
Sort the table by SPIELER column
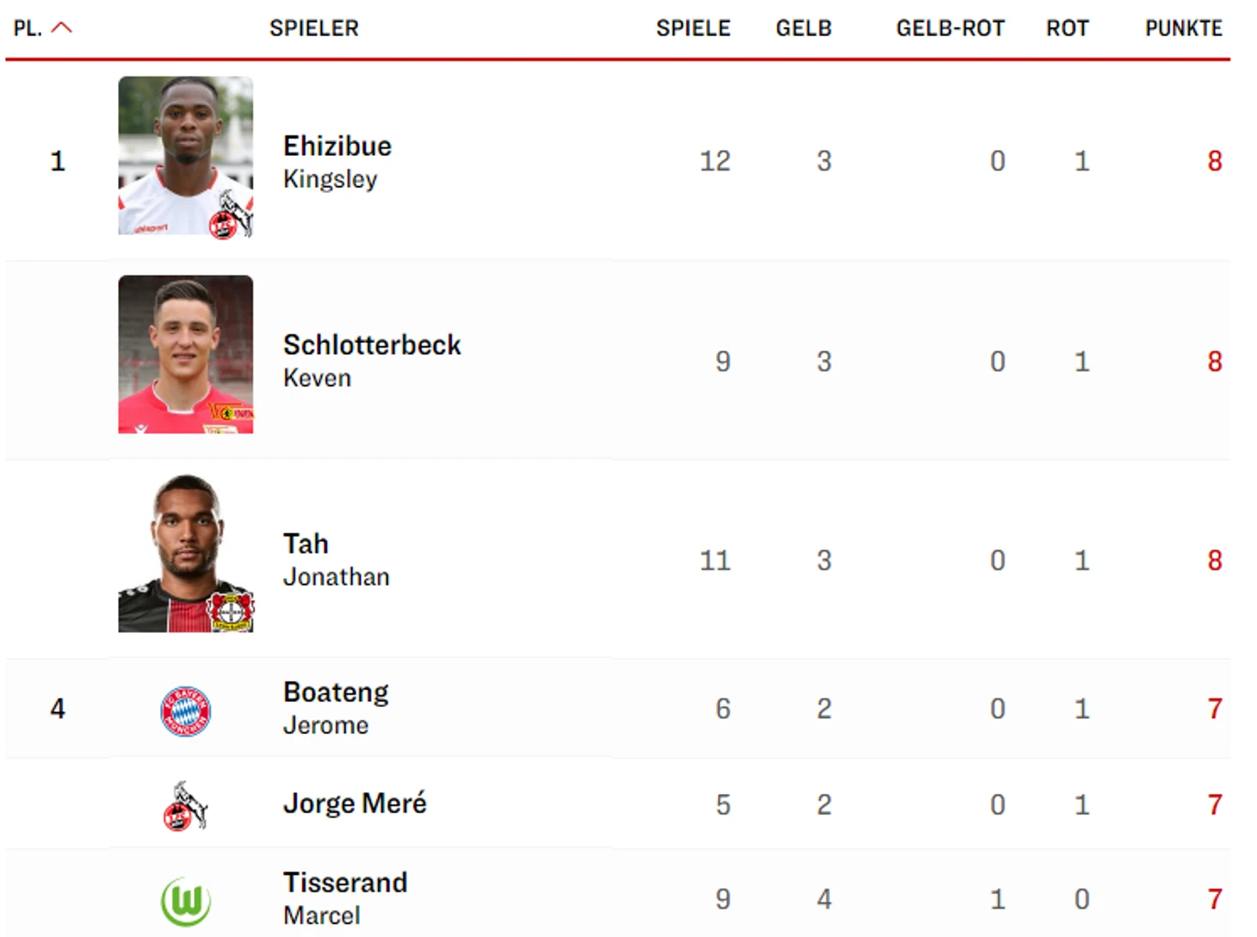[314, 28]
